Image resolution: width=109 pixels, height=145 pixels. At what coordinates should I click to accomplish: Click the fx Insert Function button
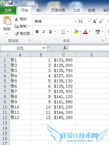coord(65,48)
